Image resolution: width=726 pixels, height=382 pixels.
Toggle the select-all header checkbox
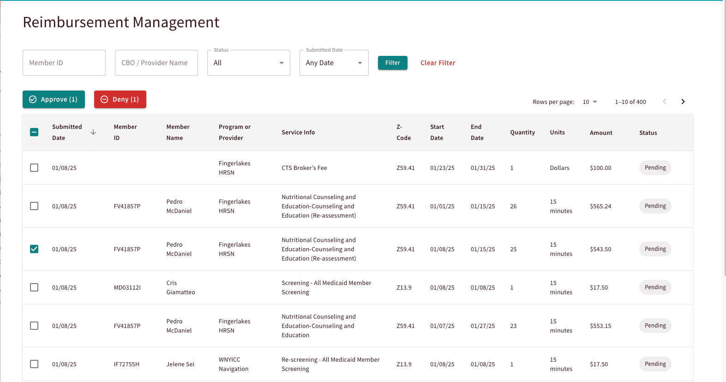(34, 132)
